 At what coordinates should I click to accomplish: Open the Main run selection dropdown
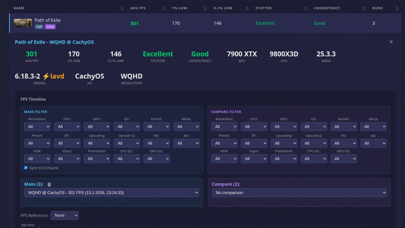point(111,193)
